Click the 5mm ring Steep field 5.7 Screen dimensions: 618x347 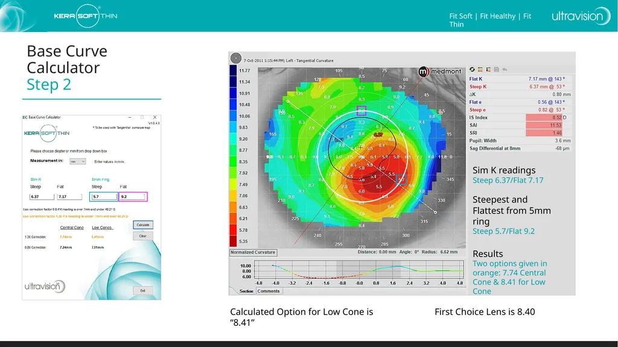click(104, 196)
